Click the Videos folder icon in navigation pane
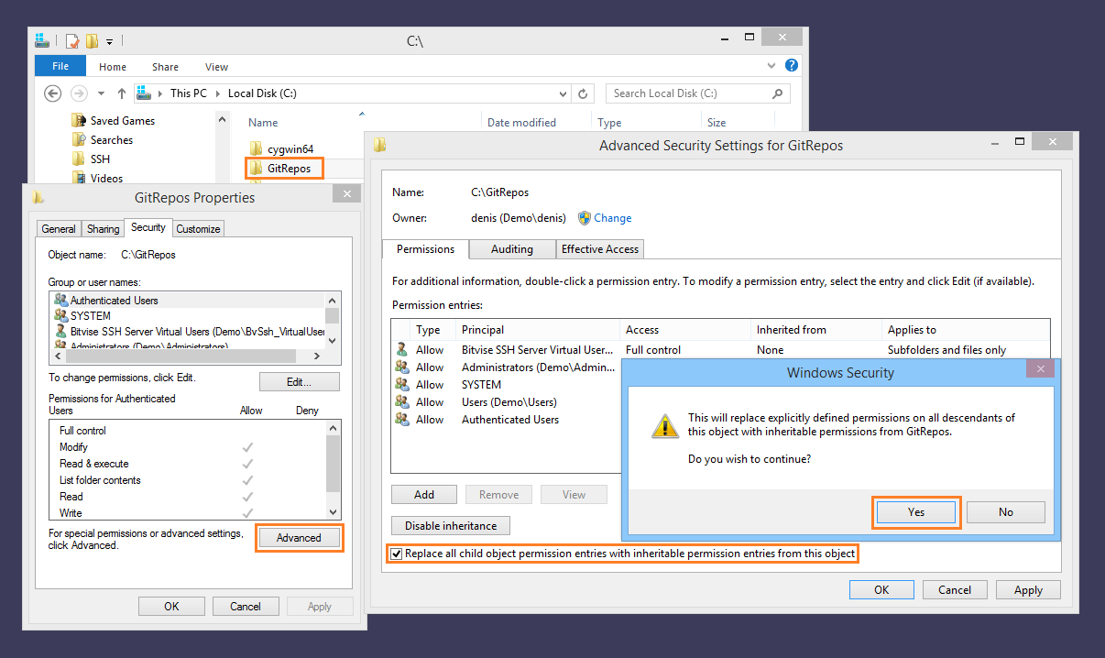 point(79,178)
